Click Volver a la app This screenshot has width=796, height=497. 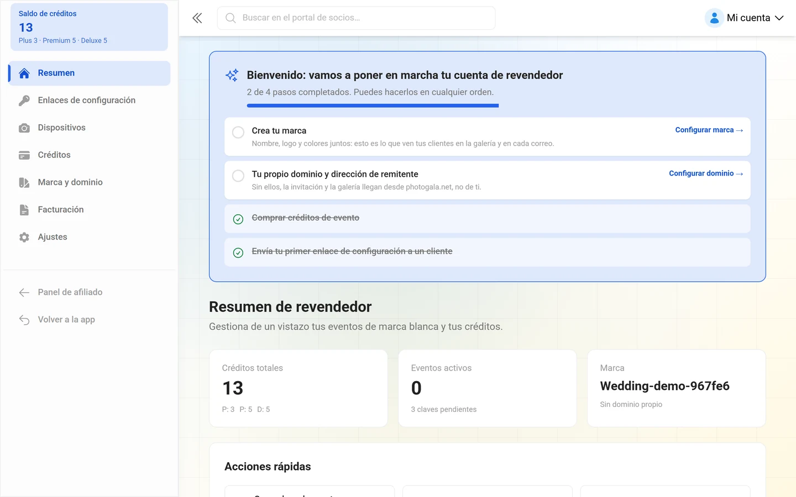pos(90,320)
